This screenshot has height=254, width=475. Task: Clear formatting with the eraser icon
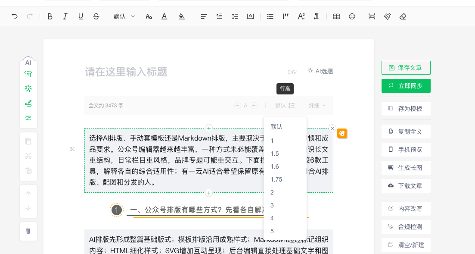pos(403,16)
